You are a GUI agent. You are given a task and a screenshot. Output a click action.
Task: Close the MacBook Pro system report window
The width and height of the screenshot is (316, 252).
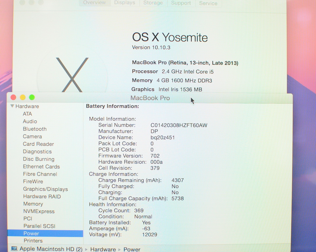click(13, 97)
